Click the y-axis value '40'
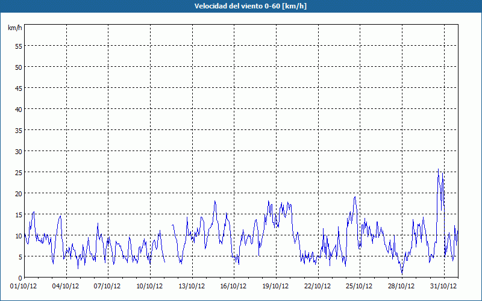The width and height of the screenshot is (482, 301). coord(19,109)
